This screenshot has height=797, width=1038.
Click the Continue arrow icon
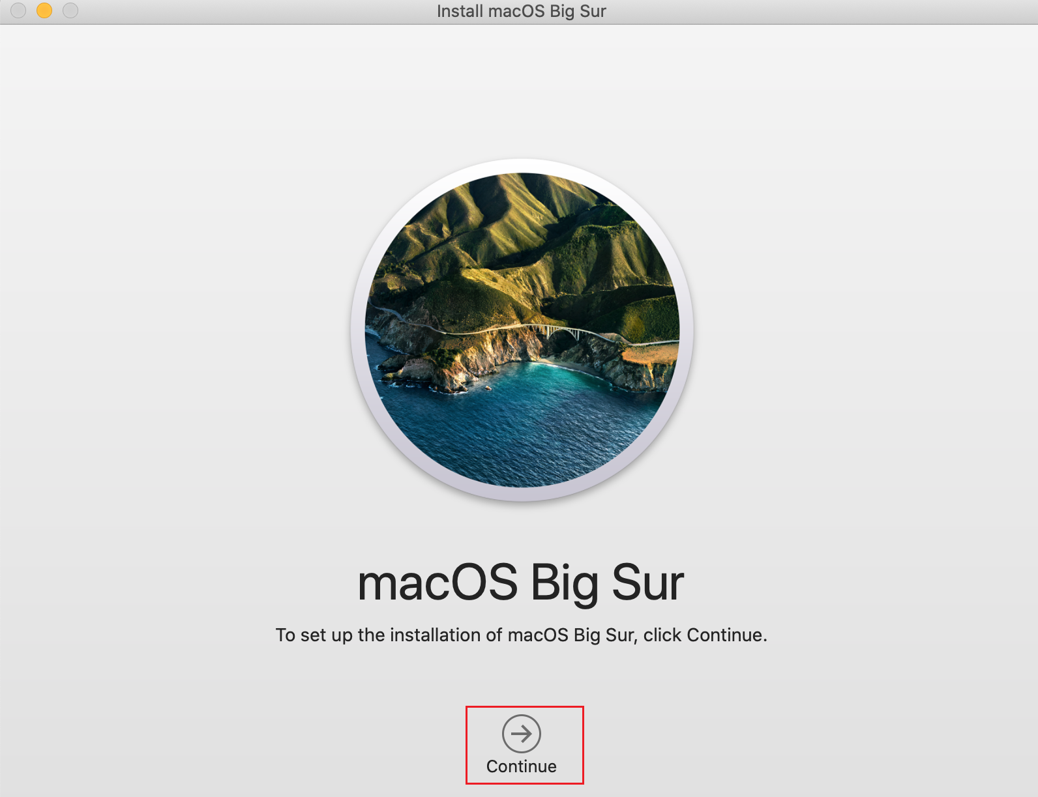tap(521, 734)
